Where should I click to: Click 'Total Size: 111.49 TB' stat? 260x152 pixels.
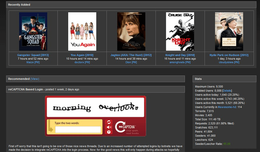[208, 119]
